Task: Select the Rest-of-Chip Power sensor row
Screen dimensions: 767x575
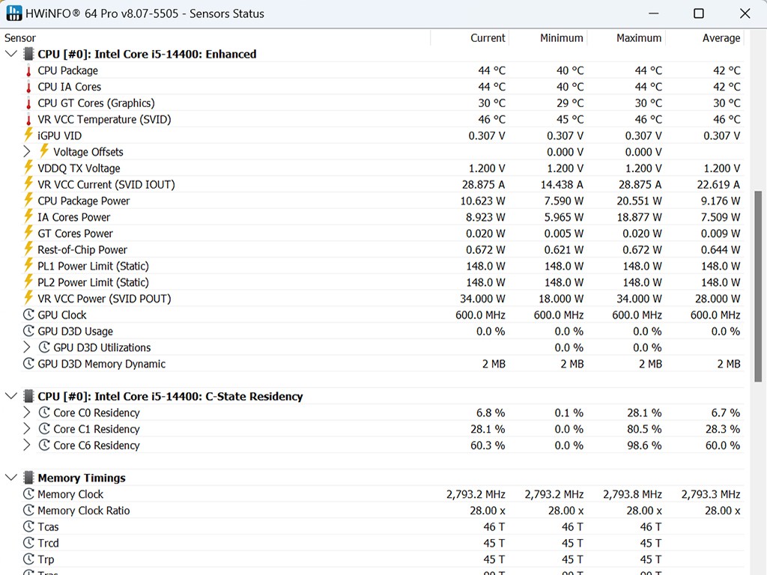Action: coord(82,250)
